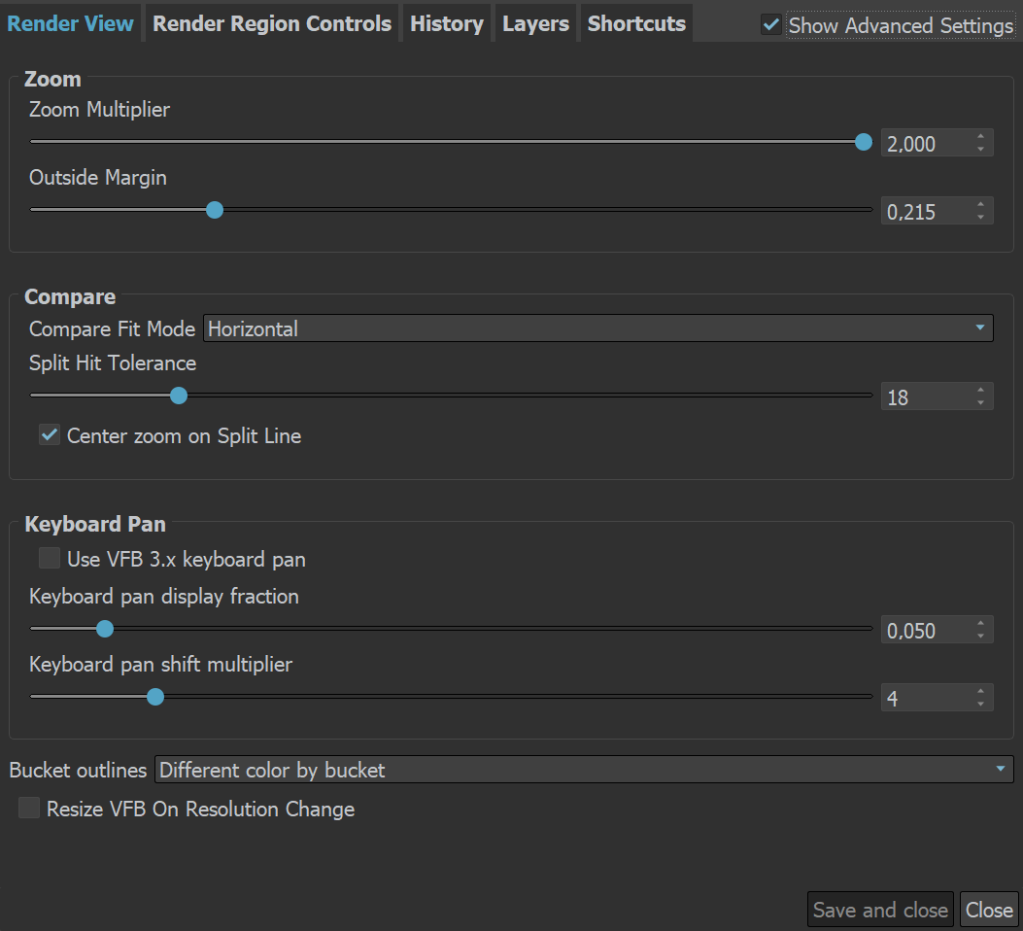The image size is (1023, 931).
Task: Click the Close button
Action: point(989,910)
